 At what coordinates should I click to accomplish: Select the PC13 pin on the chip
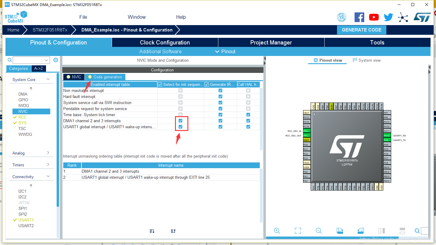click(307, 117)
